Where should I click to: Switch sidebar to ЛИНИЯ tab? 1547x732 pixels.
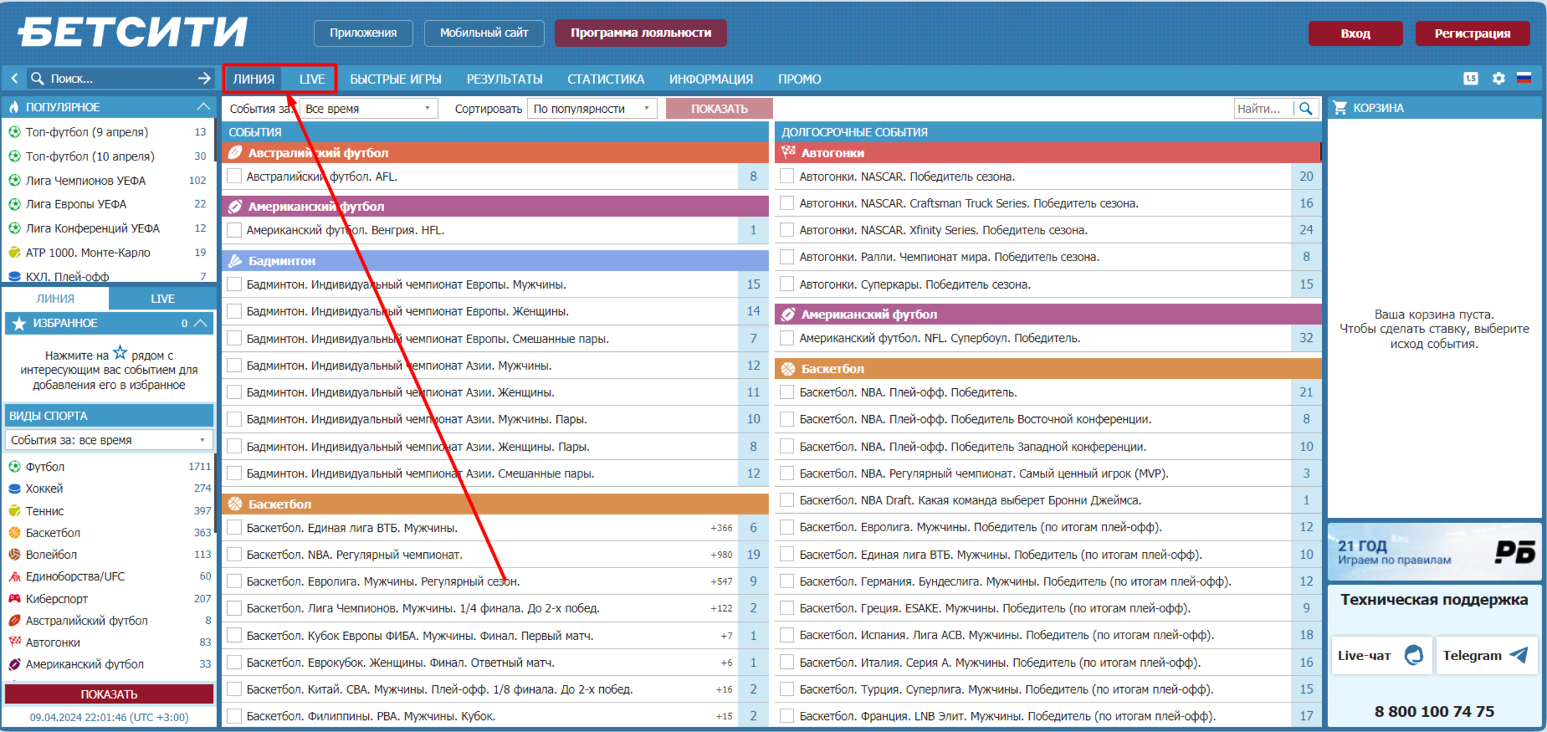click(x=56, y=299)
